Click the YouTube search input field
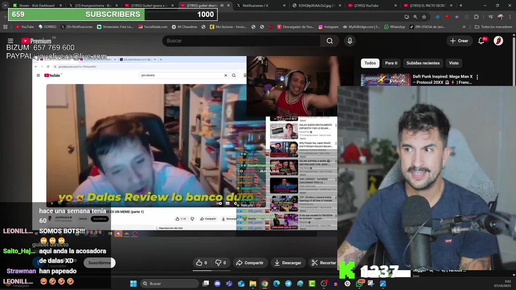 click(241, 41)
